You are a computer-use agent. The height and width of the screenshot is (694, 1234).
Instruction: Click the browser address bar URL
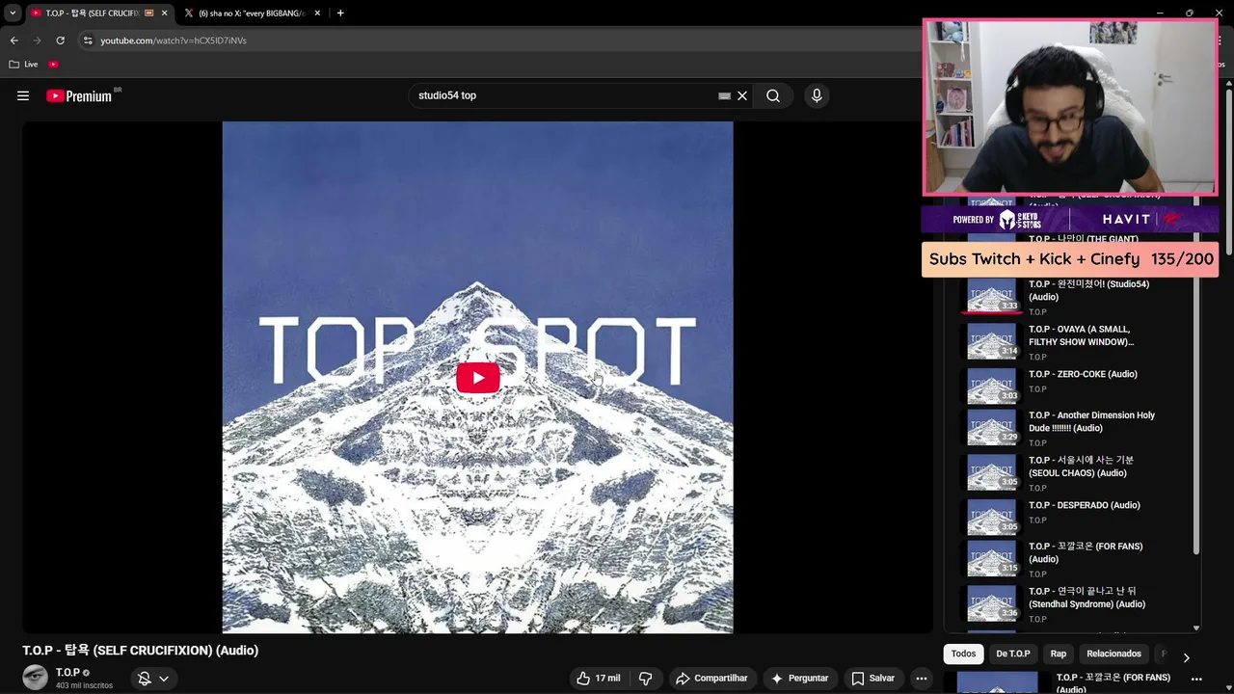(174, 40)
